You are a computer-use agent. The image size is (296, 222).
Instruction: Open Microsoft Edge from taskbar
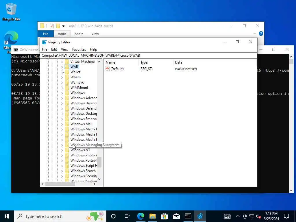[x=141, y=216]
